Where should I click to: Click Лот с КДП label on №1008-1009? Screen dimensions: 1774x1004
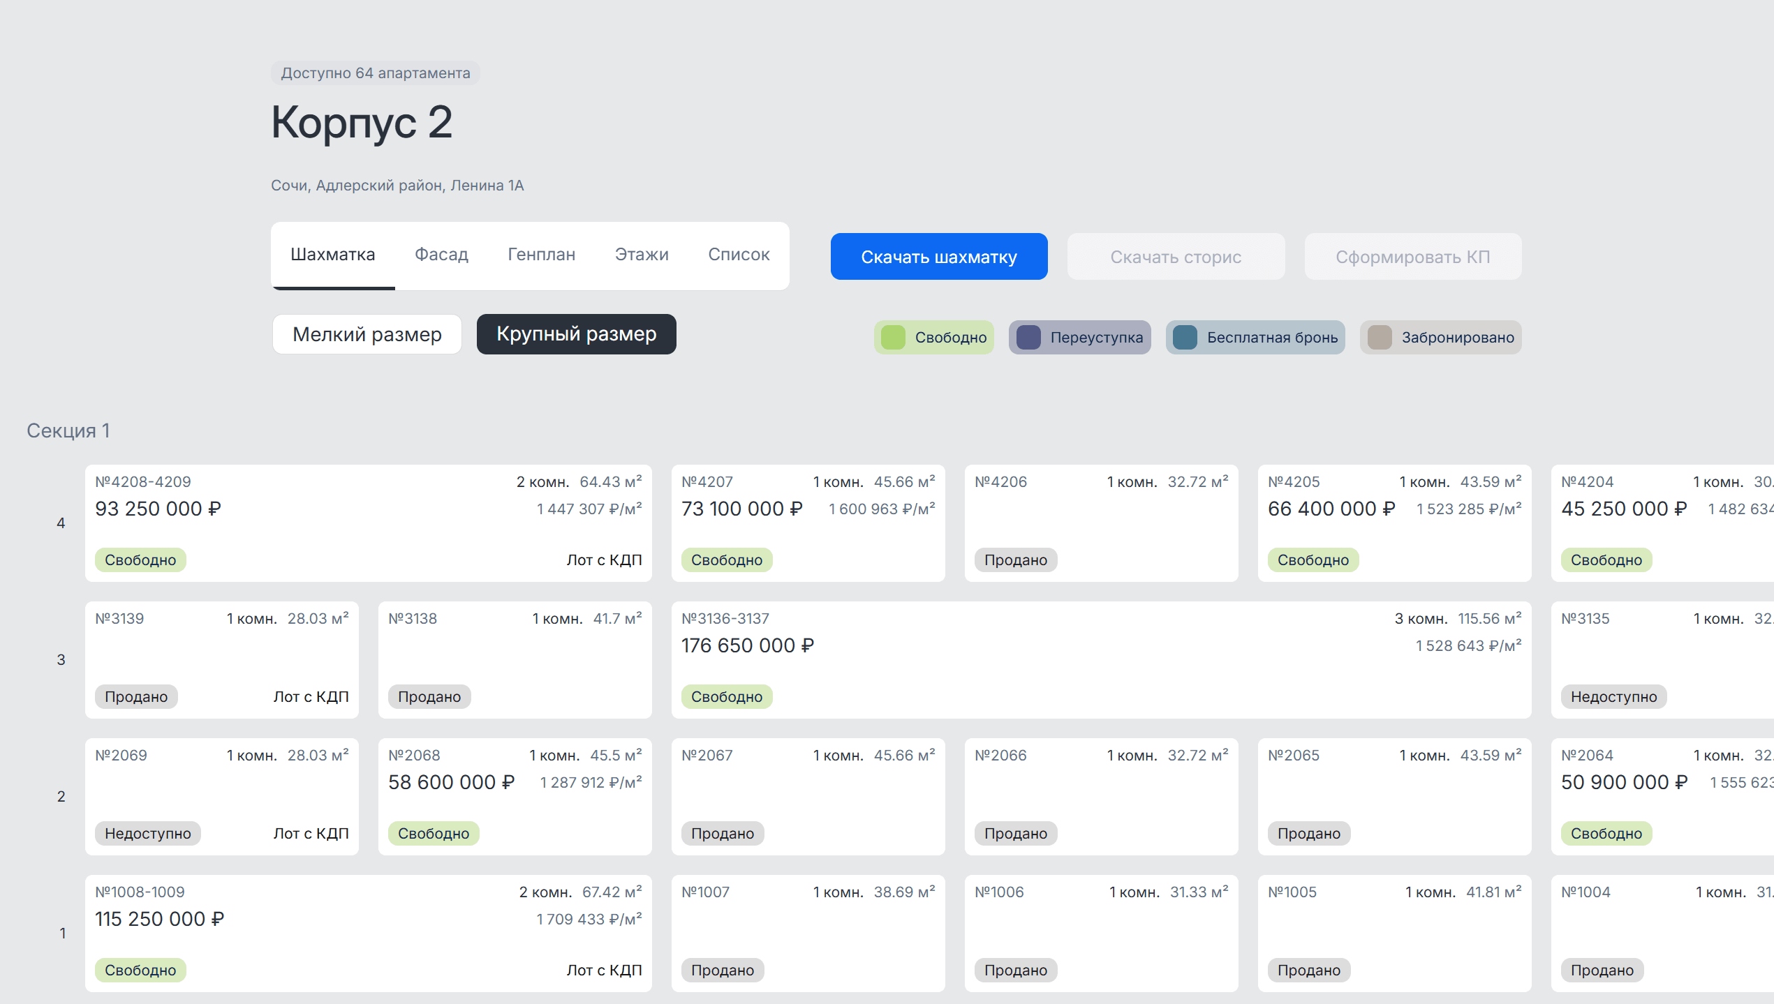[x=605, y=971]
